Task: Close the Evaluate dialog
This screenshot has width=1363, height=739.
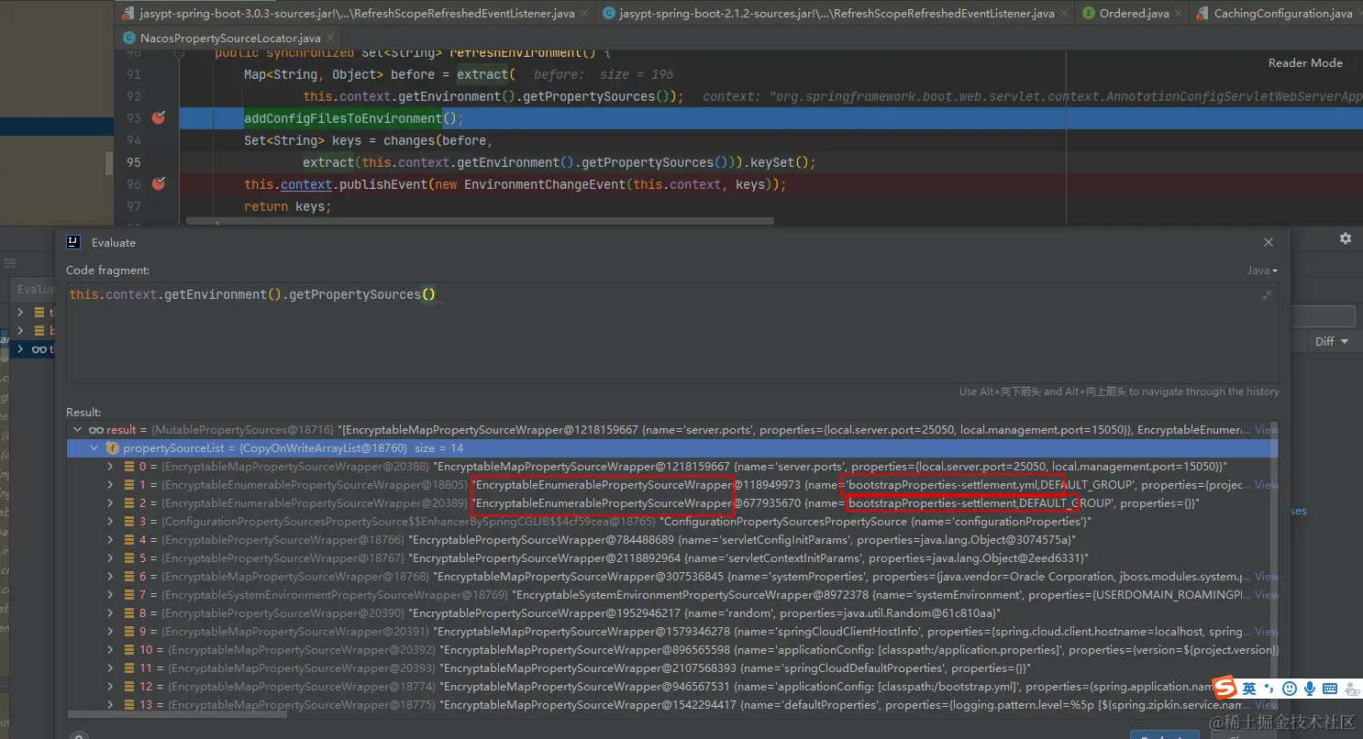Action: click(1269, 242)
